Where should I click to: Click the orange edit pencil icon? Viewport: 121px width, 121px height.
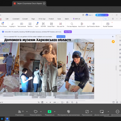click(x=113, y=41)
